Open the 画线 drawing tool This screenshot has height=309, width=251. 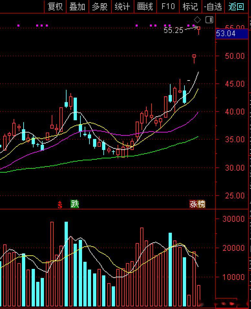click(145, 7)
